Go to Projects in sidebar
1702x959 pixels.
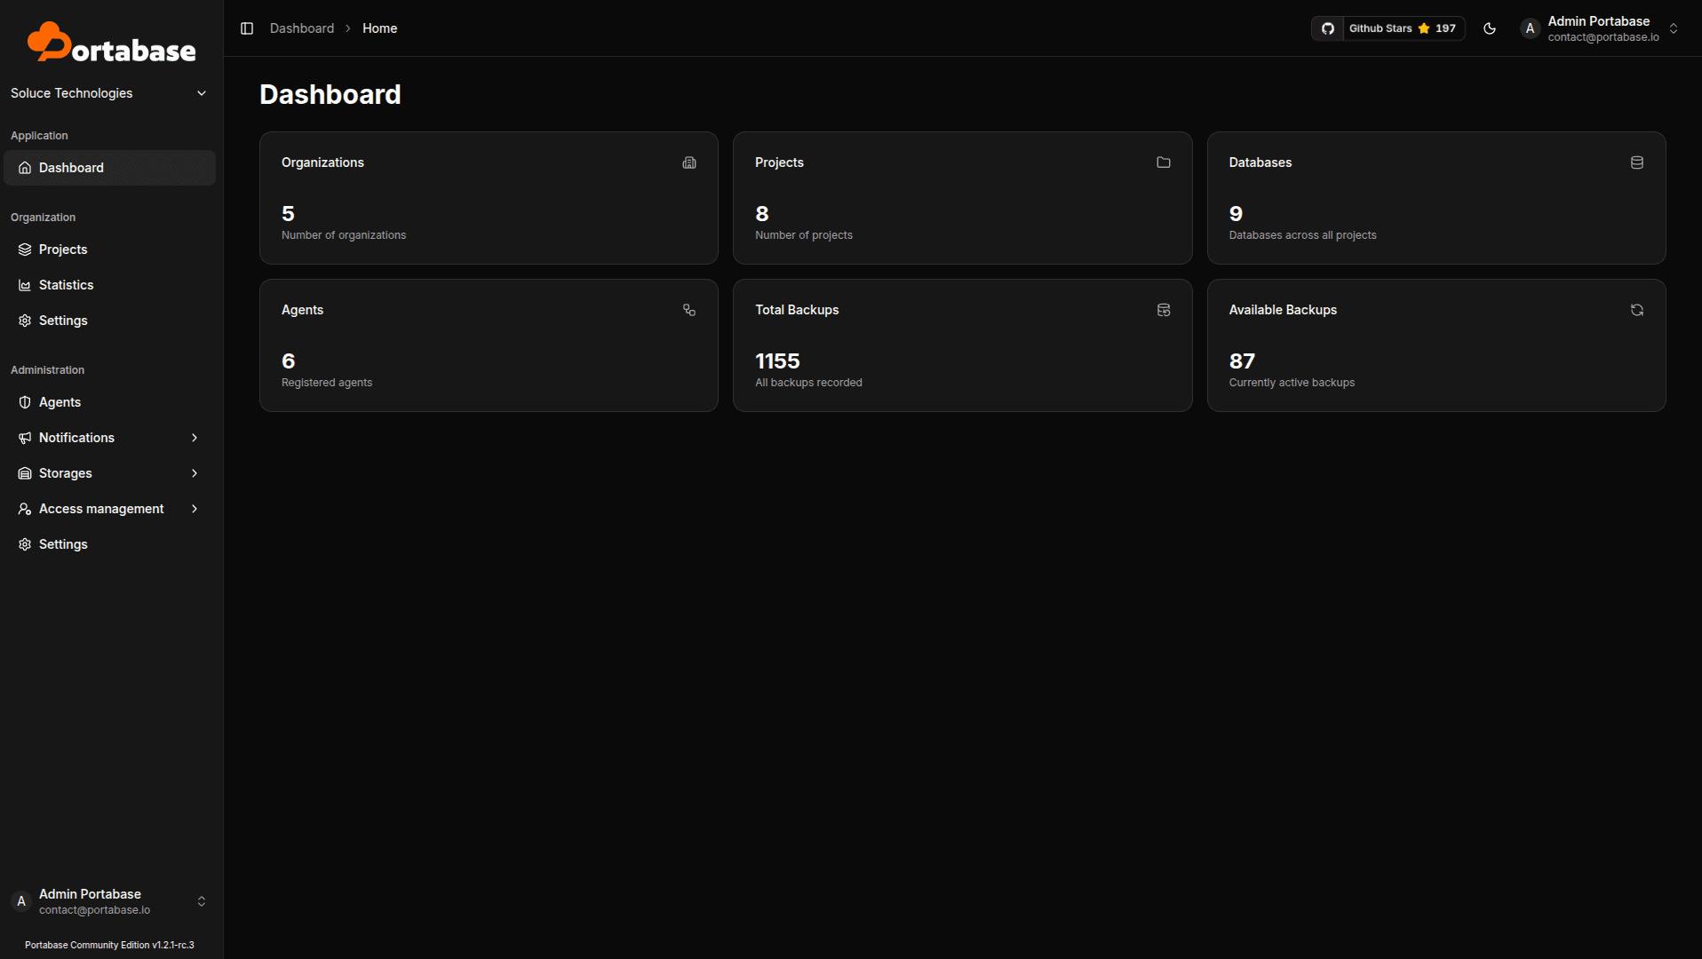[x=63, y=250]
